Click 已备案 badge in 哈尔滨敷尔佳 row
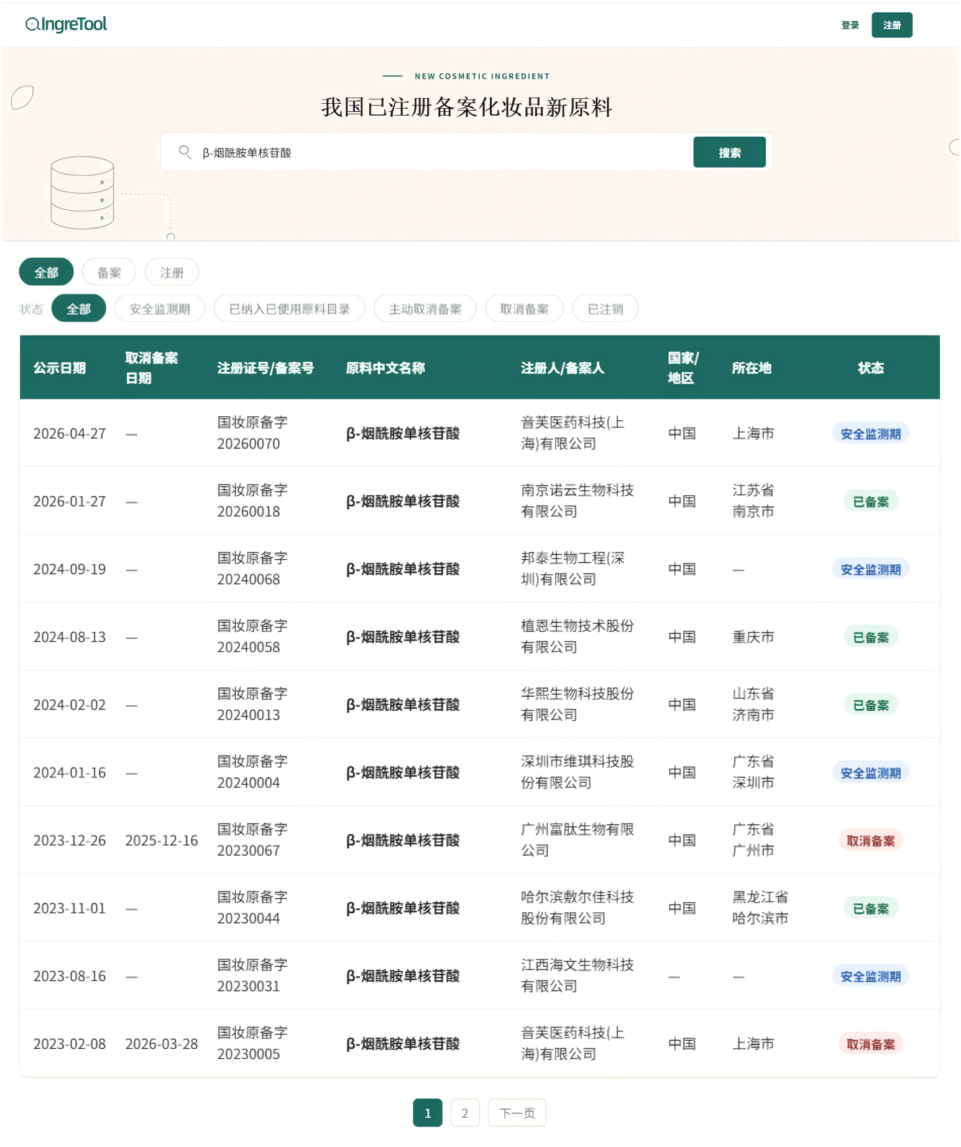This screenshot has width=961, height=1147. point(870,908)
